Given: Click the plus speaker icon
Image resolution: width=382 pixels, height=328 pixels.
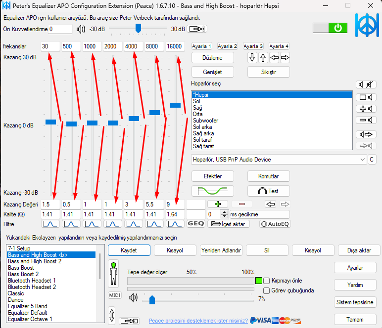Looking at the screenshot, I should pos(366,109).
